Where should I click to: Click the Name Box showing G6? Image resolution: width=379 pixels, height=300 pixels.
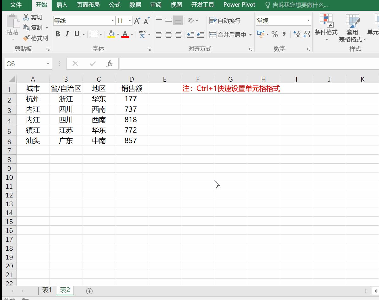point(25,64)
